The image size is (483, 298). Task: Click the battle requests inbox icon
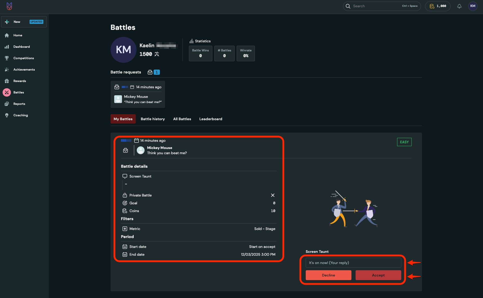(150, 72)
